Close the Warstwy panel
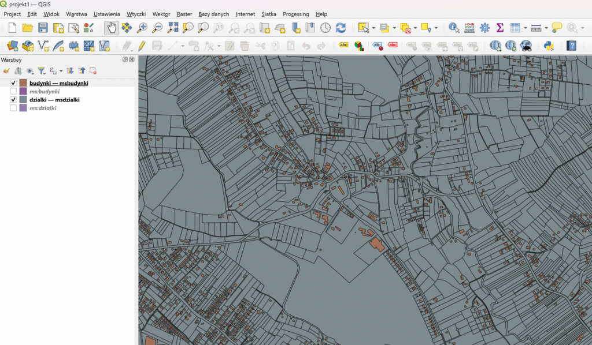 click(132, 59)
